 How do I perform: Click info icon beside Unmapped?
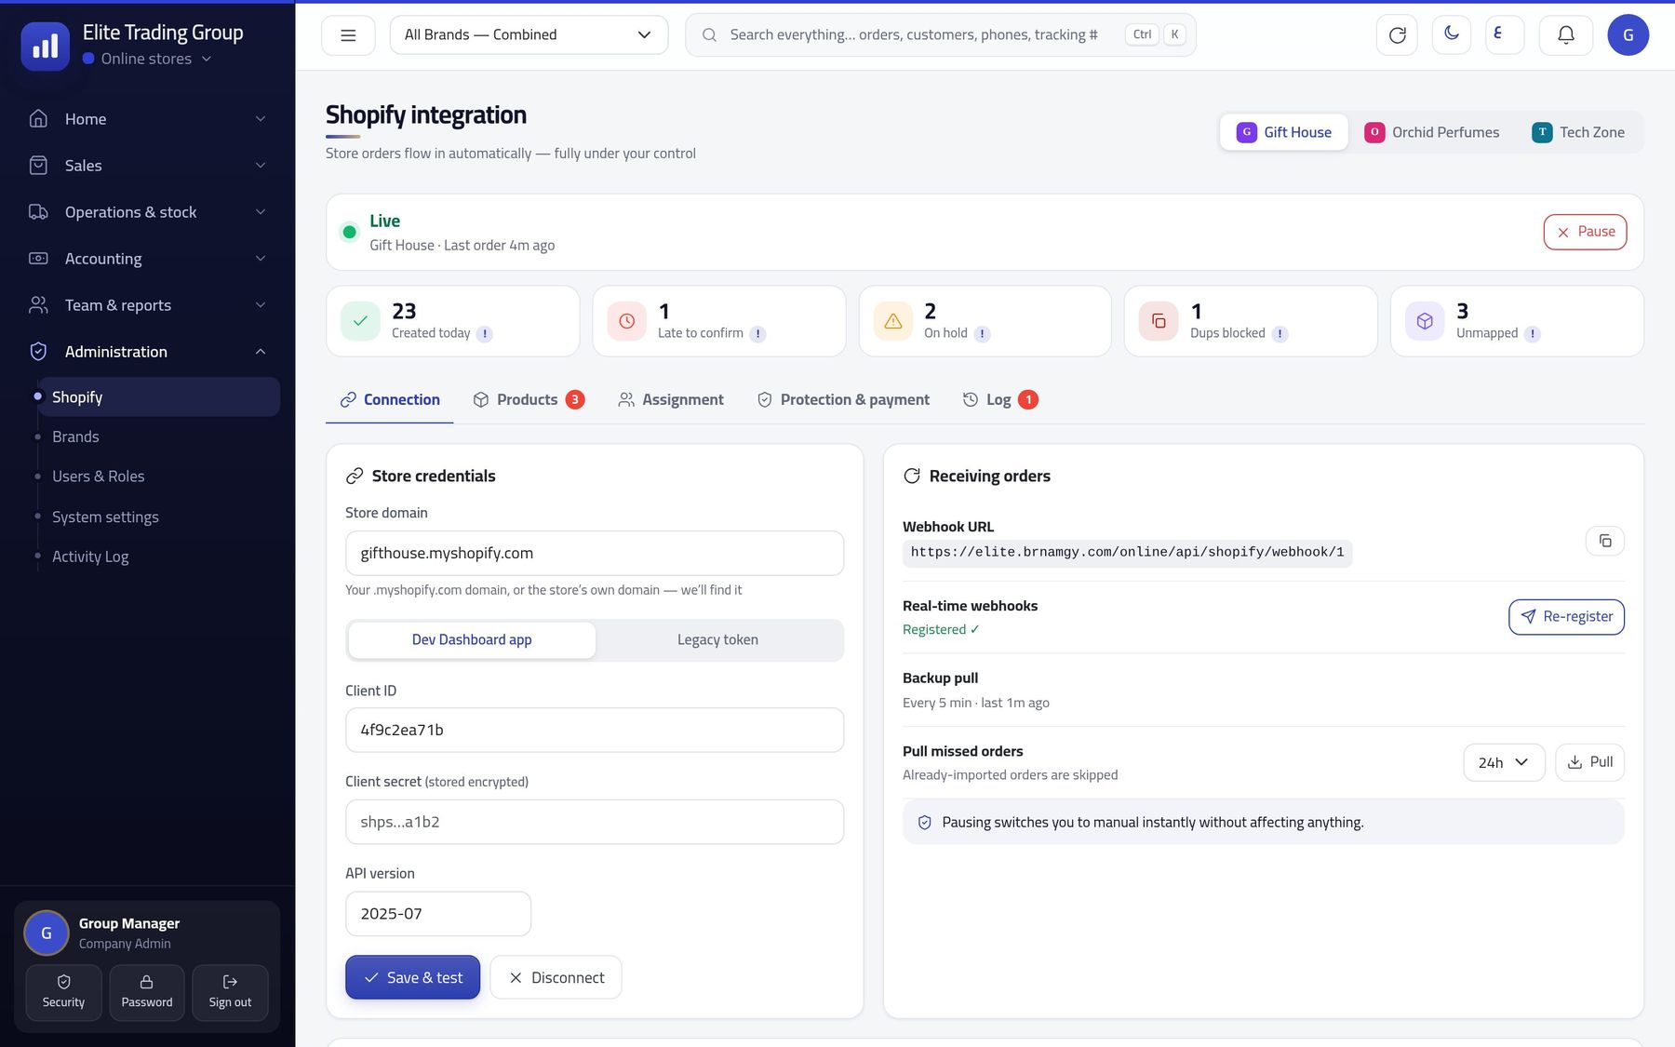click(x=1532, y=334)
